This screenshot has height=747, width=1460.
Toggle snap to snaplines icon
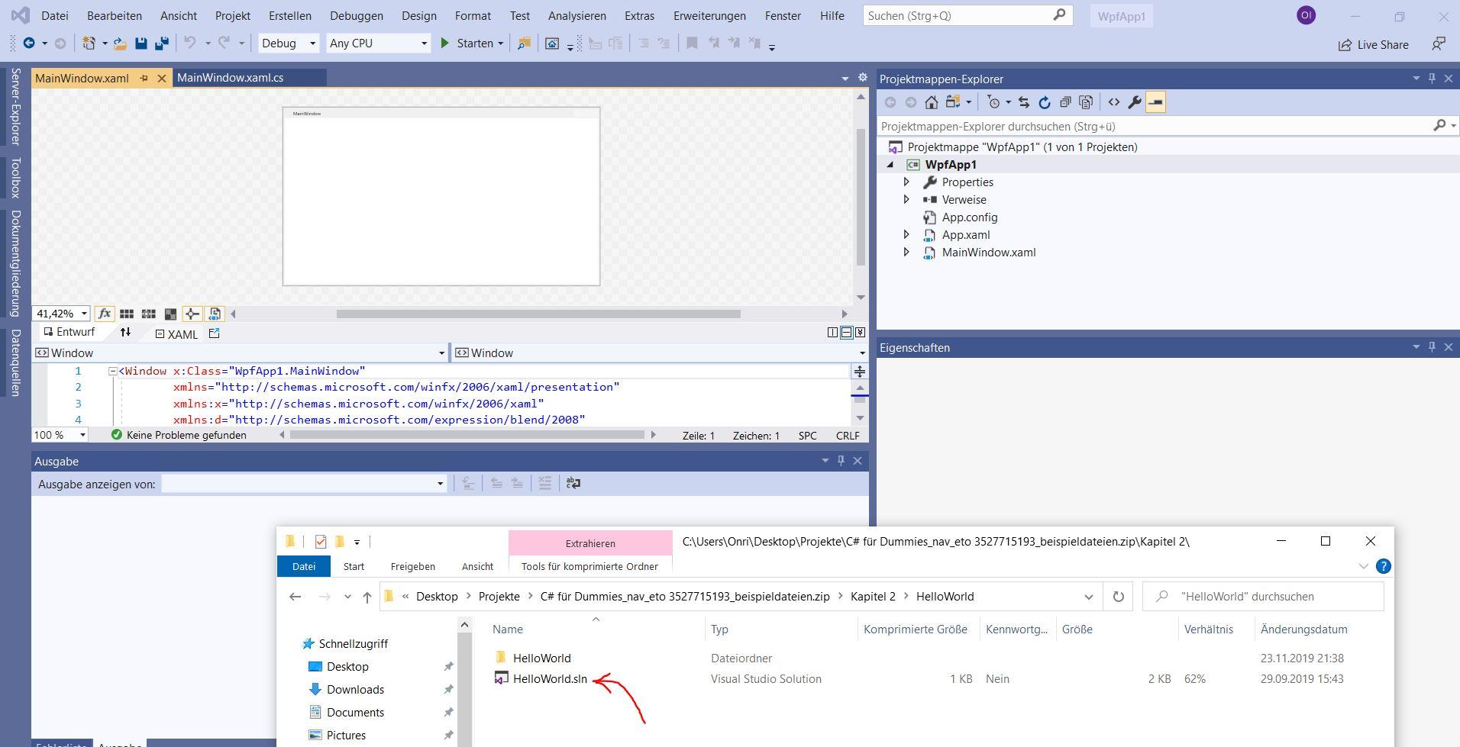click(192, 314)
